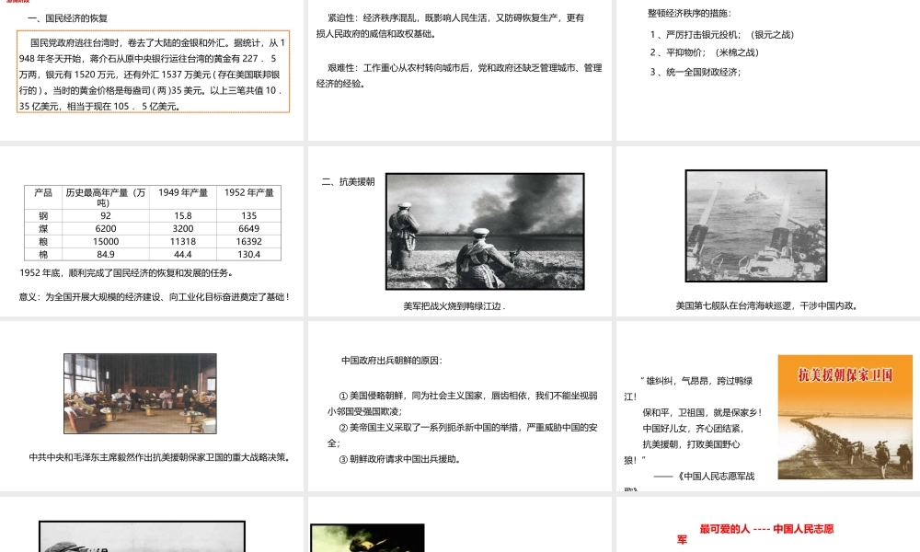Viewport: 920px width, 552px height.
Task: Click the lyric line 保和平,卫祖国,就是保家乡
Action: pyautogui.click(x=702, y=412)
